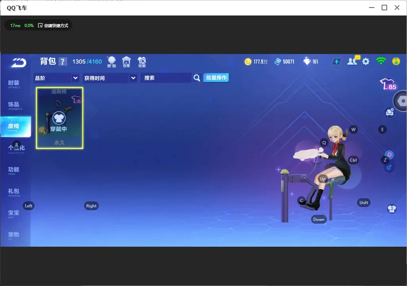Click the Q key overlay button
This screenshot has width=407, height=286.
[x=324, y=143]
